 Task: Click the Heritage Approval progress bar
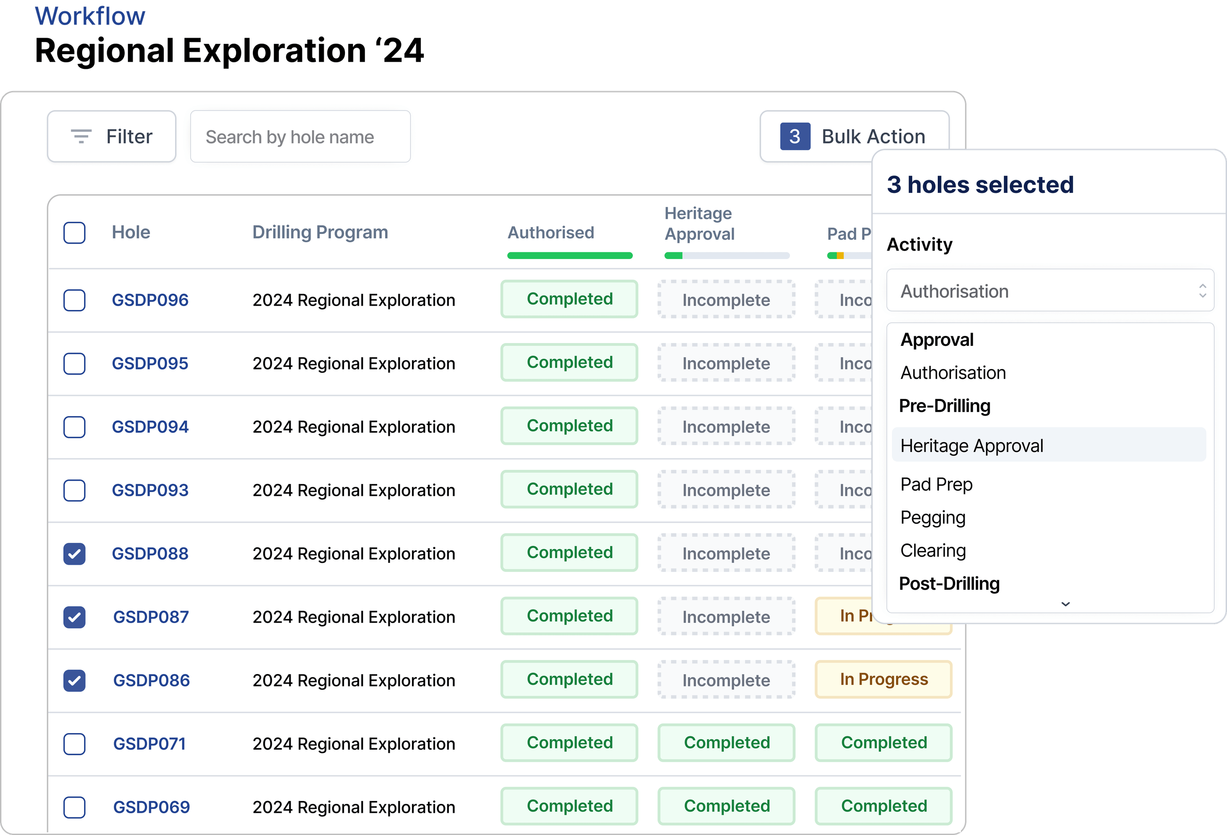(x=726, y=256)
